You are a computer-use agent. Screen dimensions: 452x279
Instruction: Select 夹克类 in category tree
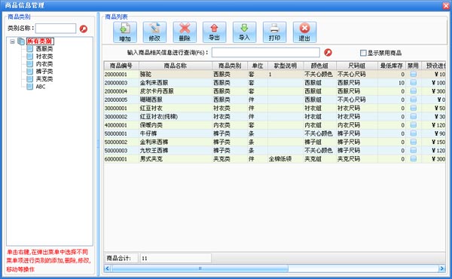pyautogui.click(x=44, y=78)
